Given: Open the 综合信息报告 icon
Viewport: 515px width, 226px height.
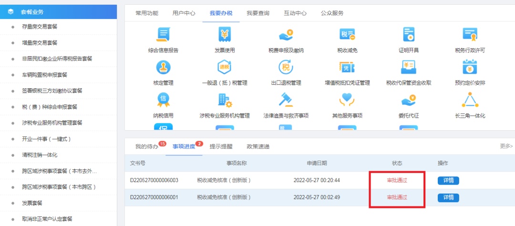Looking at the screenshot, I should [x=164, y=35].
